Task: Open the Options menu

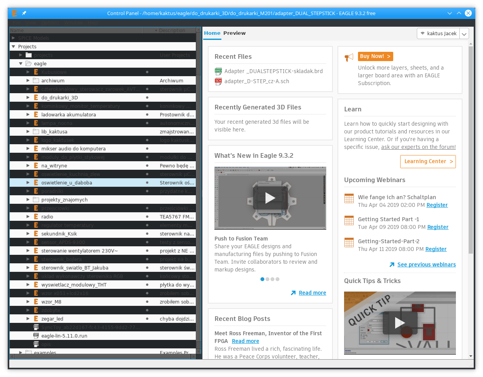Action: point(50,23)
